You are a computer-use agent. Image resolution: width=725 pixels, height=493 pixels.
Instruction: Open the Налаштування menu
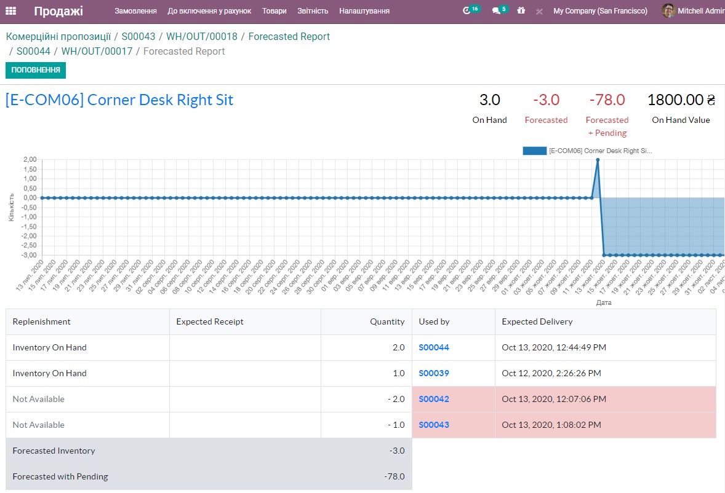coord(364,11)
